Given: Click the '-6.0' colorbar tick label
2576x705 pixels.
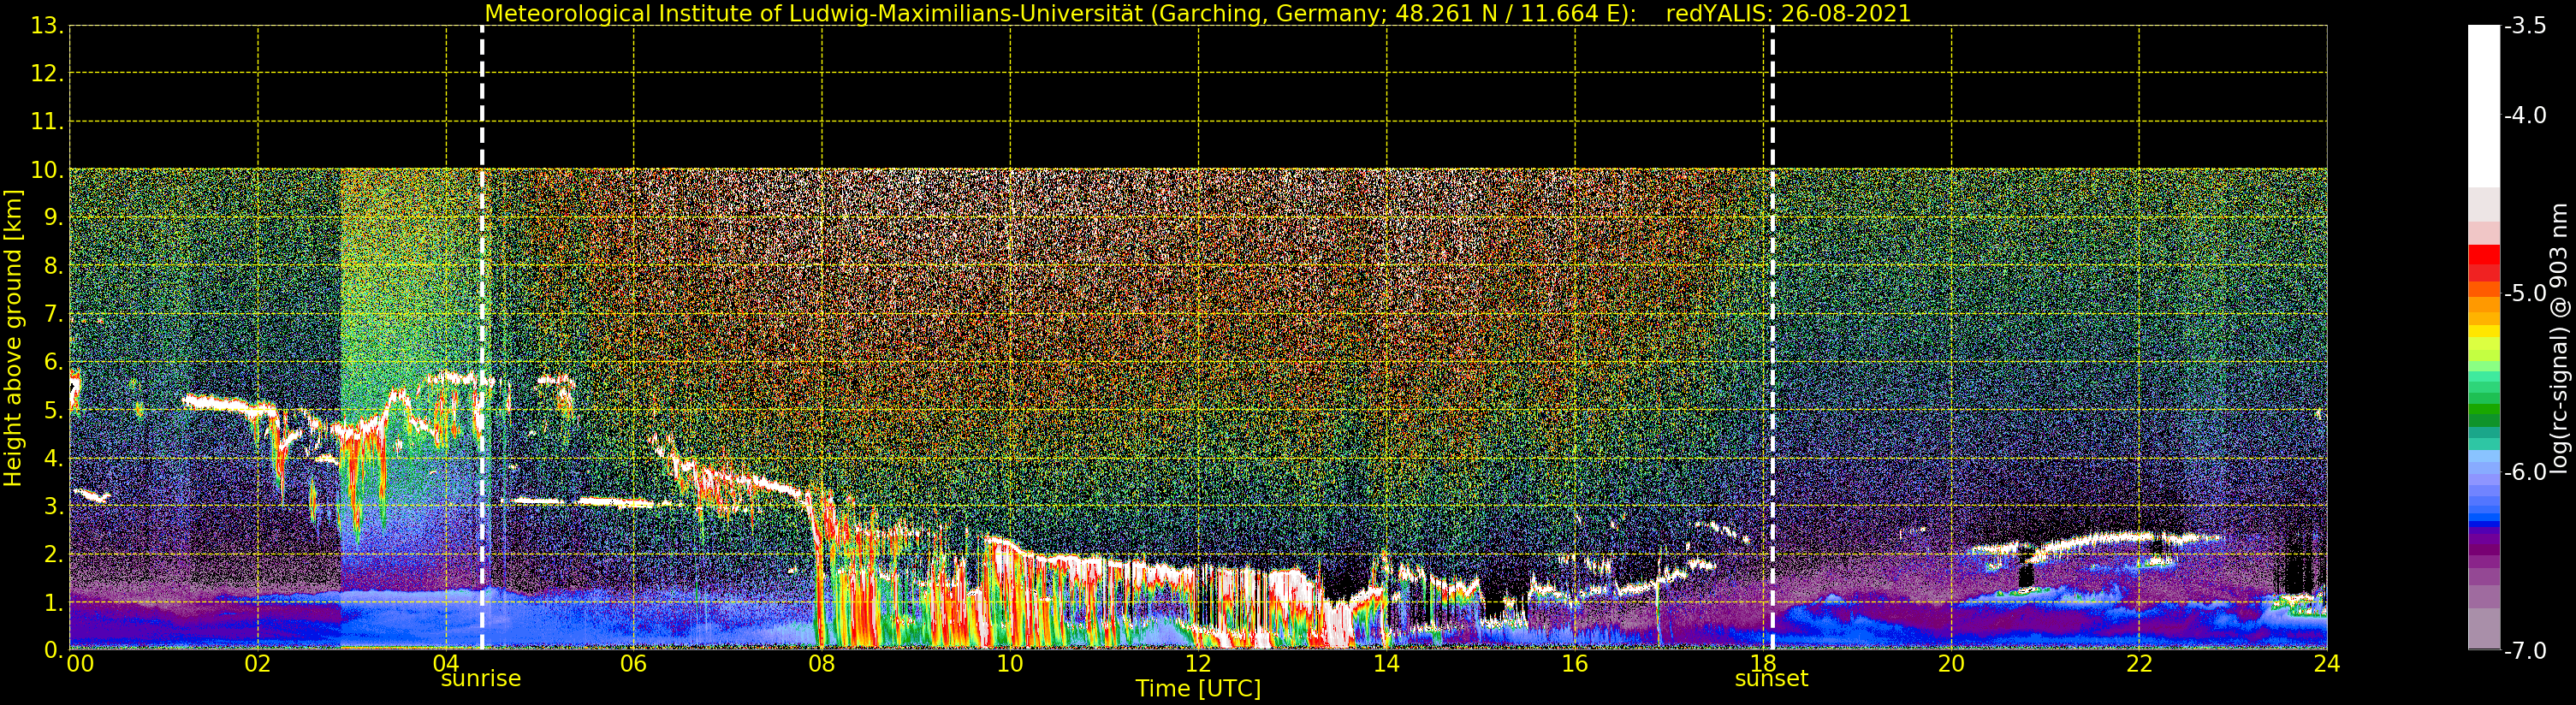Looking at the screenshot, I should [2525, 472].
